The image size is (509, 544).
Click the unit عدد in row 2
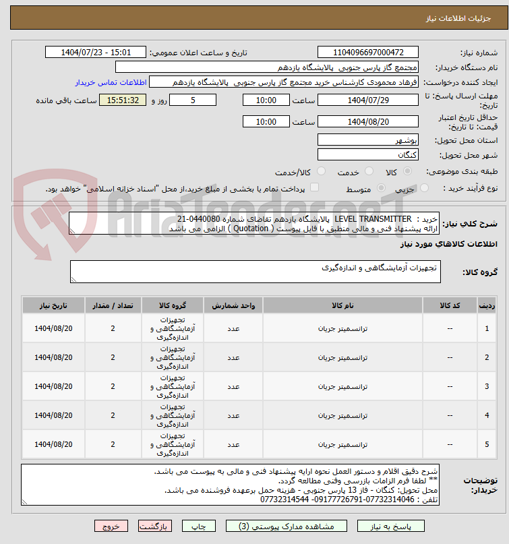[233, 357]
